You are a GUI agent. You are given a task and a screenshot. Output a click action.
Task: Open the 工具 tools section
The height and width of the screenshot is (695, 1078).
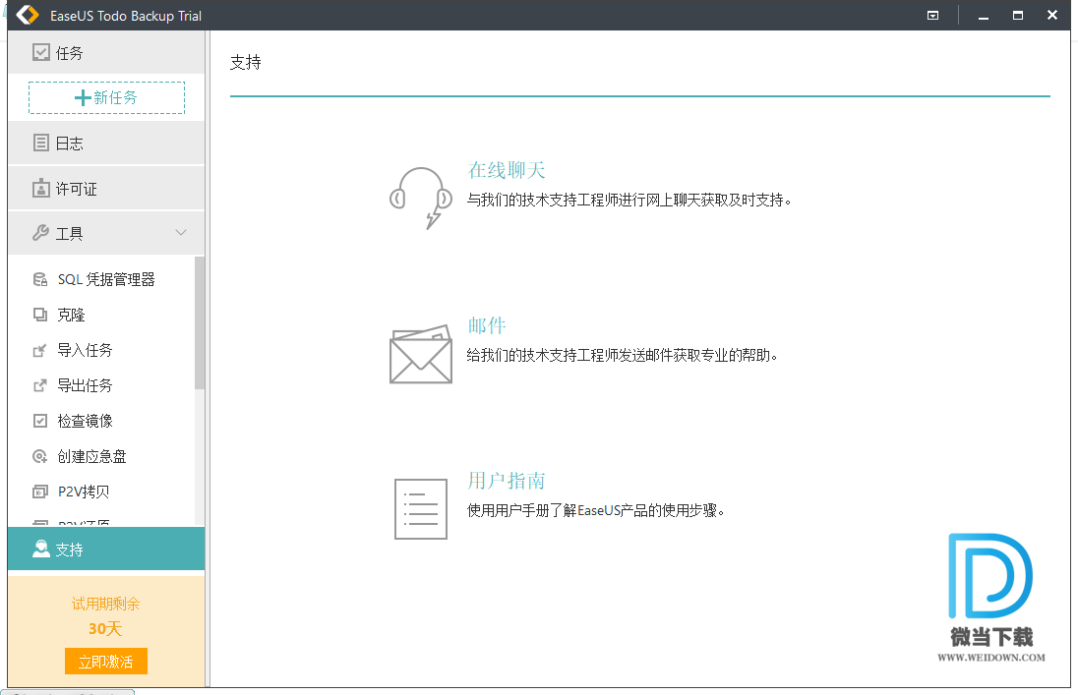point(106,233)
